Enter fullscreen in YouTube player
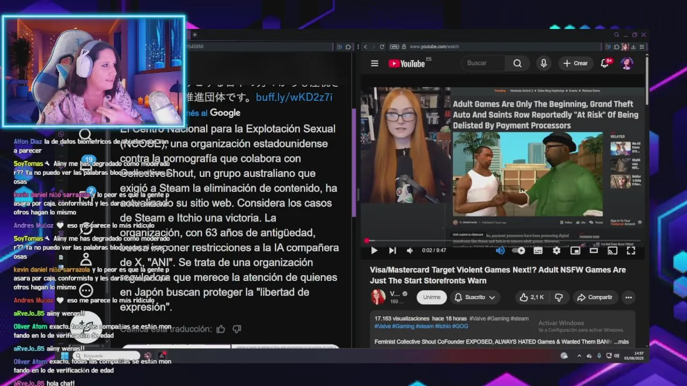Image resolution: width=687 pixels, height=386 pixels. [631, 250]
